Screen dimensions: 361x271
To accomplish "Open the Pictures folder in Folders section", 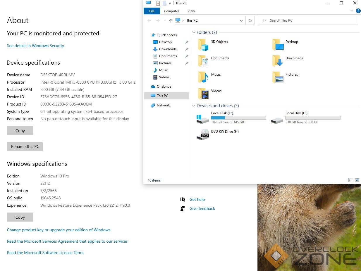I will 278,78.
